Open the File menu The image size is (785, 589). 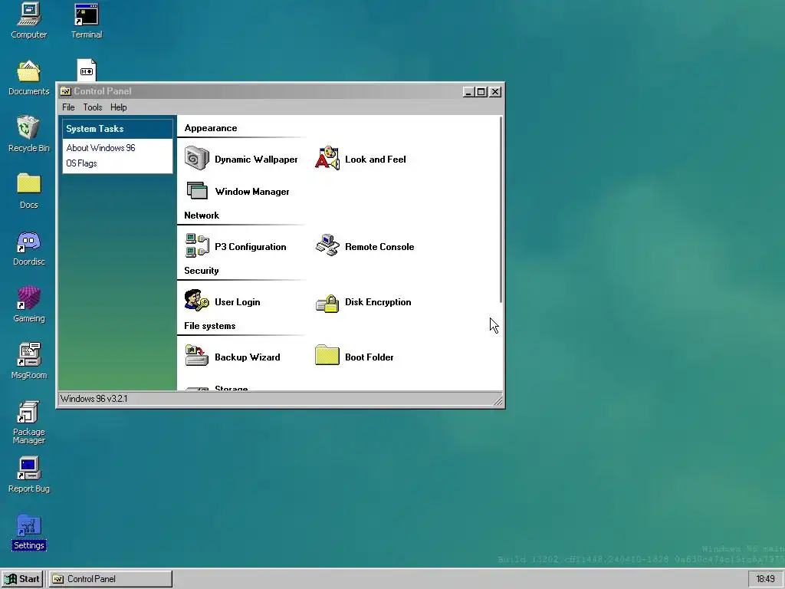[68, 107]
